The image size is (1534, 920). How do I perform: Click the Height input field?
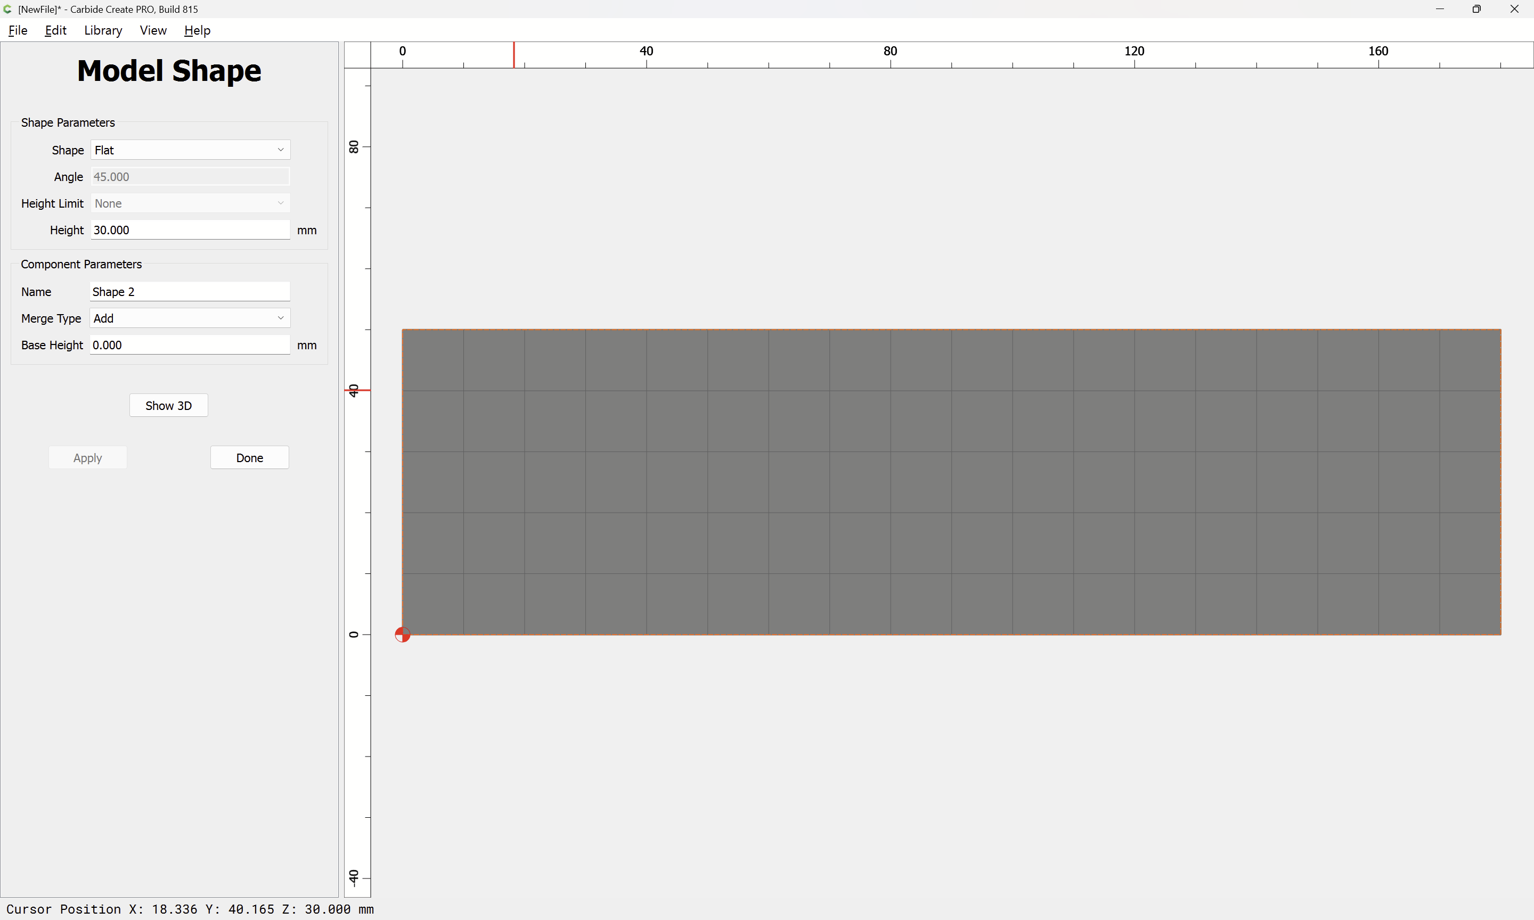(x=190, y=230)
